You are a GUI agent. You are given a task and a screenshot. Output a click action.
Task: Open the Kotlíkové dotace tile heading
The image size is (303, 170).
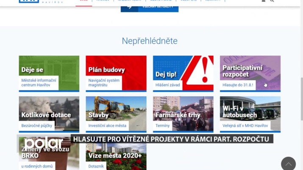[x=46, y=115]
